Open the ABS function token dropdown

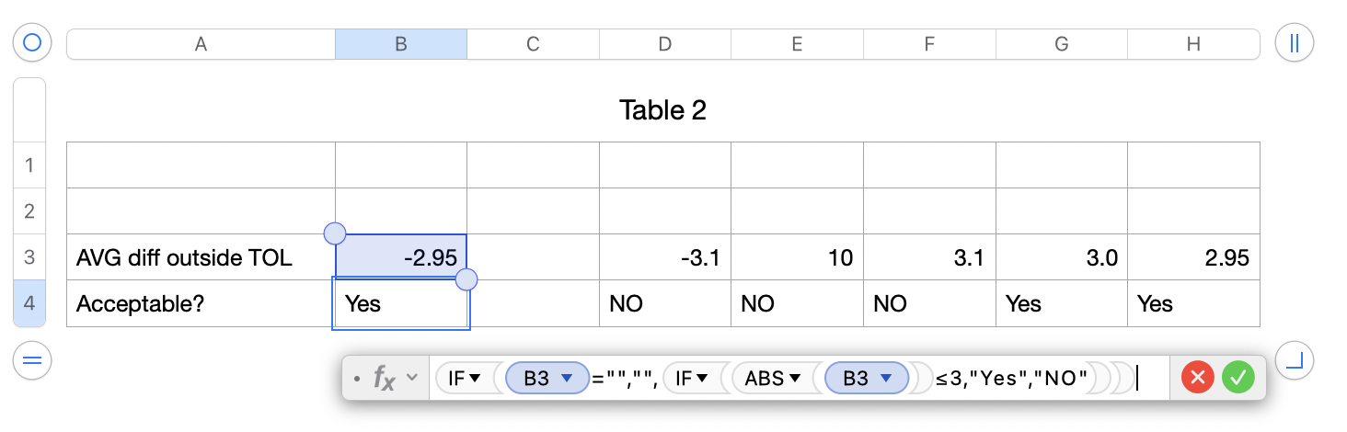[x=795, y=378]
